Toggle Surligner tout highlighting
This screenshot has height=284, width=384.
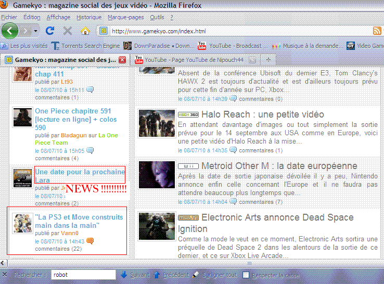pyautogui.click(x=214, y=275)
